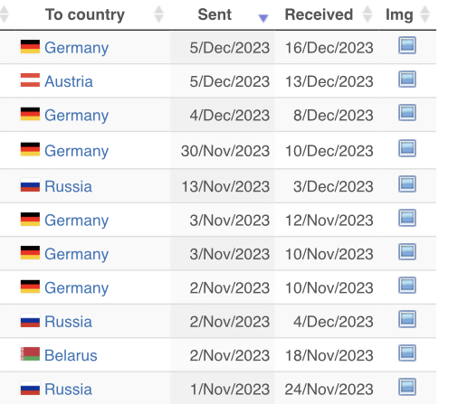Open image icon for Germany 5/Dec/2023 row
Screen dimensions: 458x404
click(x=407, y=45)
